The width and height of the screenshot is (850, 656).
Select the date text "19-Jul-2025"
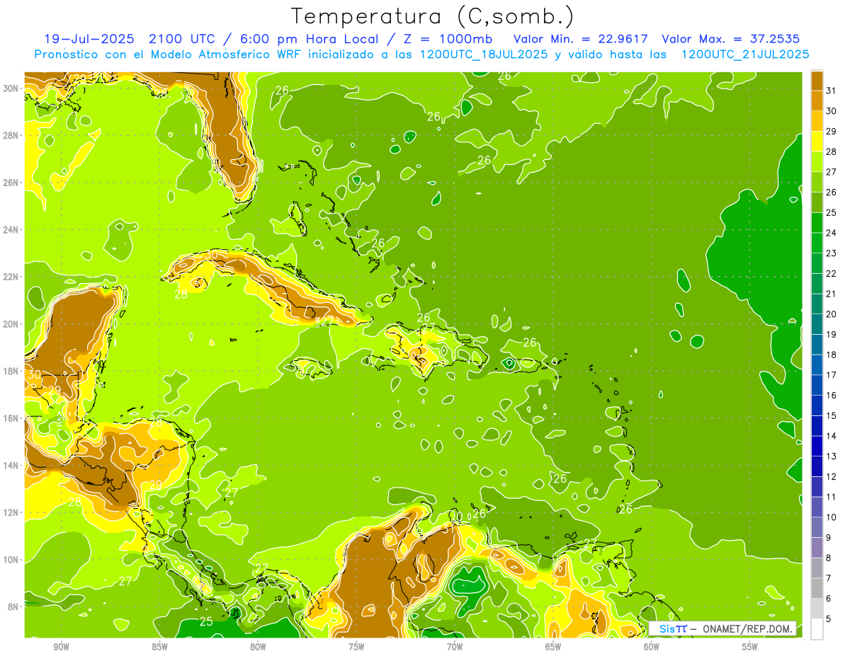click(x=88, y=39)
